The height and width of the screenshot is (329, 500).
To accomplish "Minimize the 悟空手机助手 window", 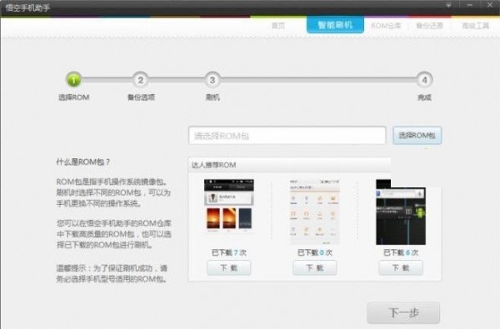I will pyautogui.click(x=469, y=5).
